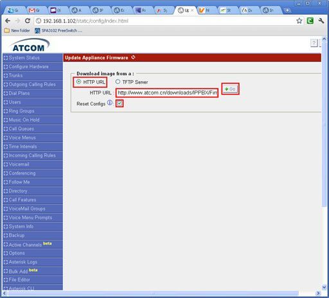Viewport: 329px width, 298px height.
Task: Open Outgoing Calling Rules
Action: [33, 84]
